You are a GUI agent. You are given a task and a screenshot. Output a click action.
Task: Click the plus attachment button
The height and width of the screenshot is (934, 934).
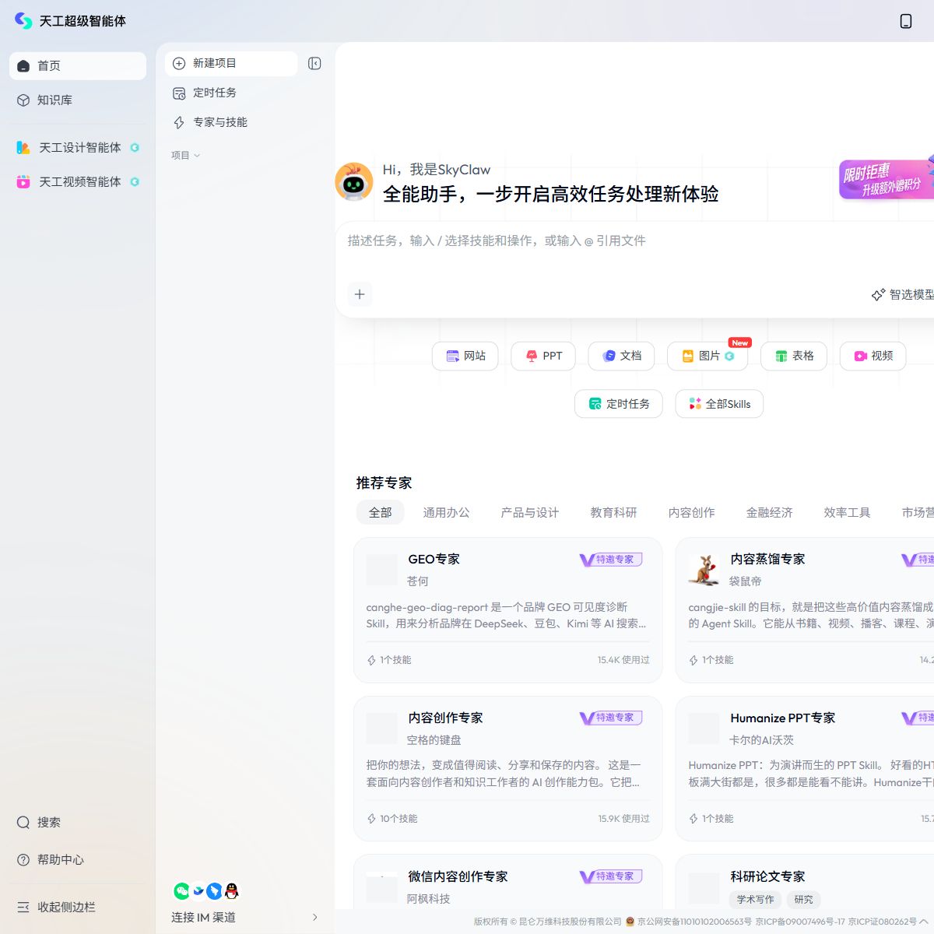[360, 294]
